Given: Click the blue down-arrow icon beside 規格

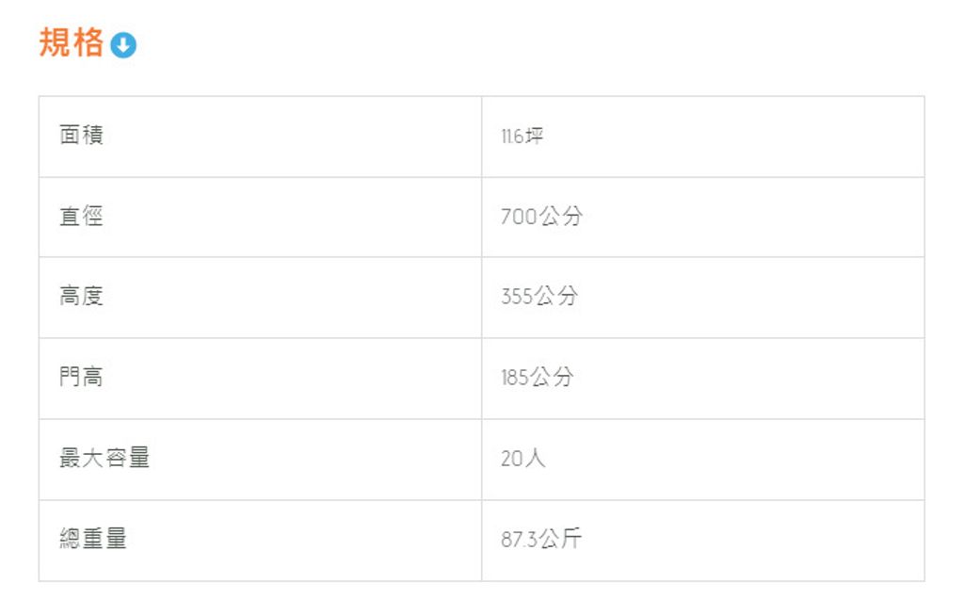Looking at the screenshot, I should [x=123, y=45].
